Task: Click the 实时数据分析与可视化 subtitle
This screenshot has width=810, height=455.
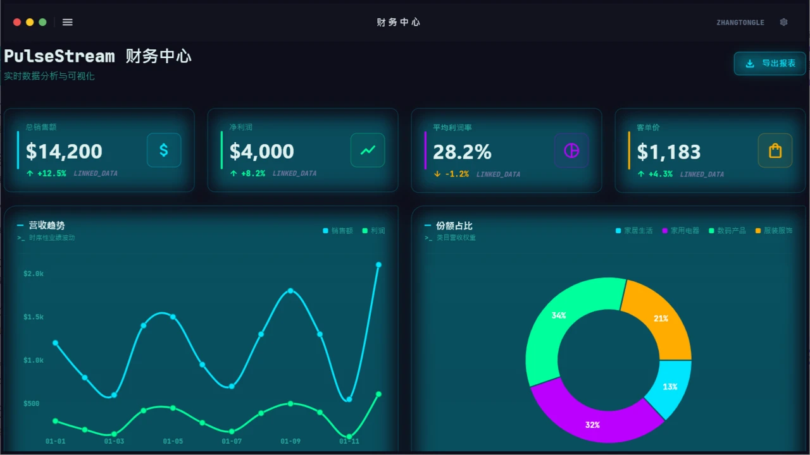Action: click(49, 76)
